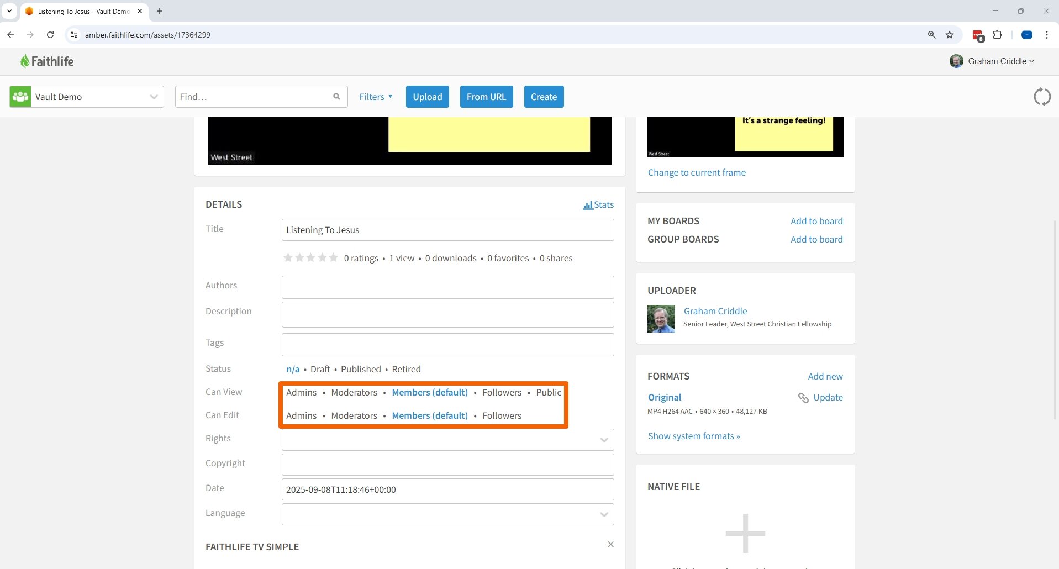This screenshot has width=1059, height=569.
Task: Click the video preview thumbnail image
Action: [x=745, y=137]
